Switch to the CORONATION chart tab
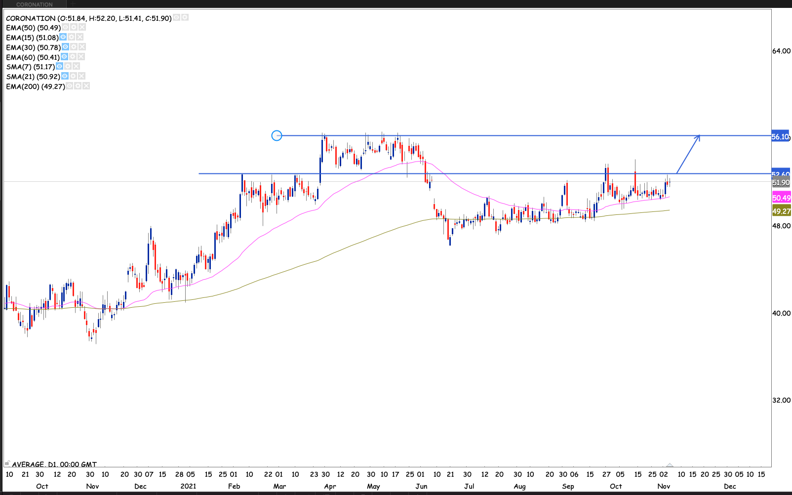Screen dimensions: 792x495 34,4
